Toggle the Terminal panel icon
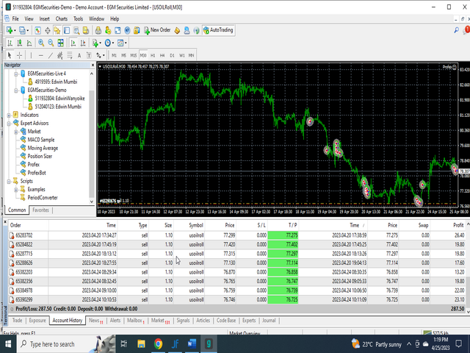 (67, 30)
